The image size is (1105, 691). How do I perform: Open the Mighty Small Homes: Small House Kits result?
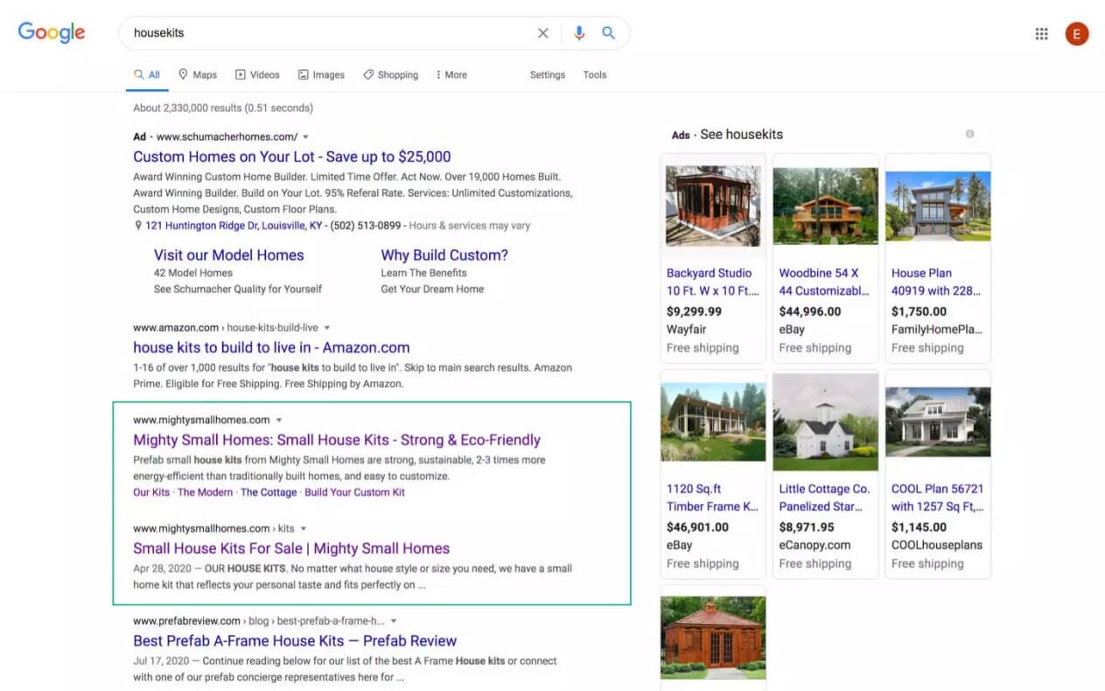click(337, 441)
